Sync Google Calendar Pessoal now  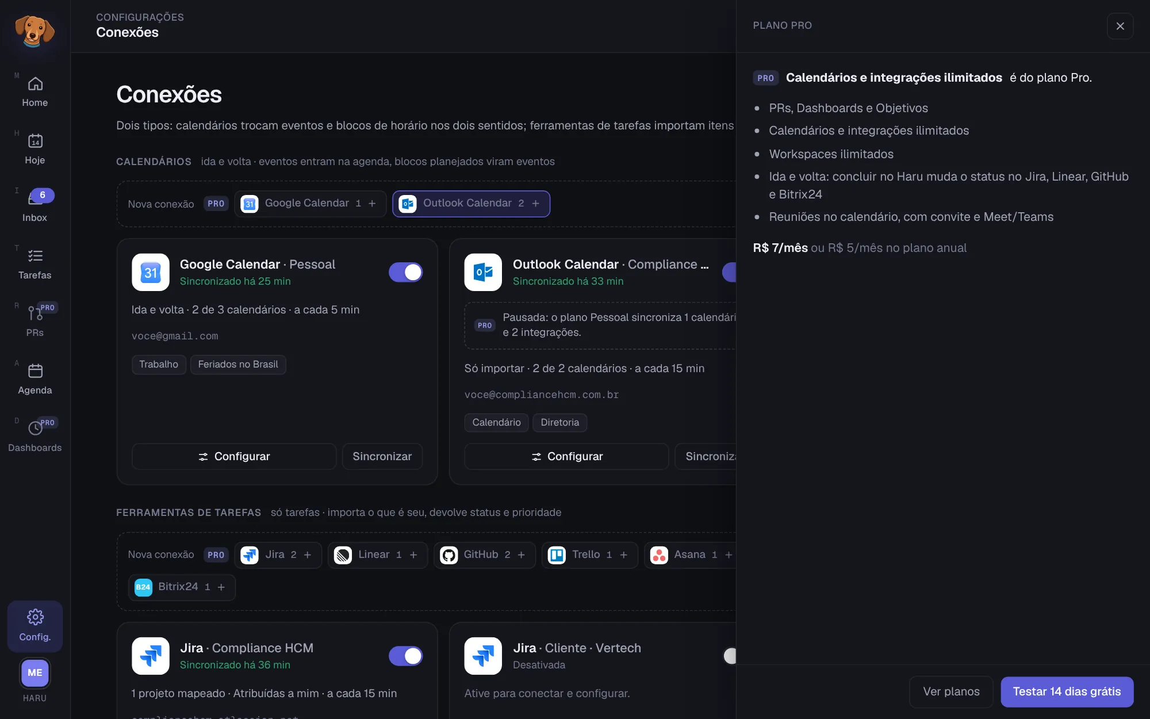(x=382, y=456)
